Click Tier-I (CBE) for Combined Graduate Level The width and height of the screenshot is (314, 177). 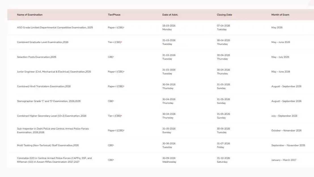tap(115, 42)
